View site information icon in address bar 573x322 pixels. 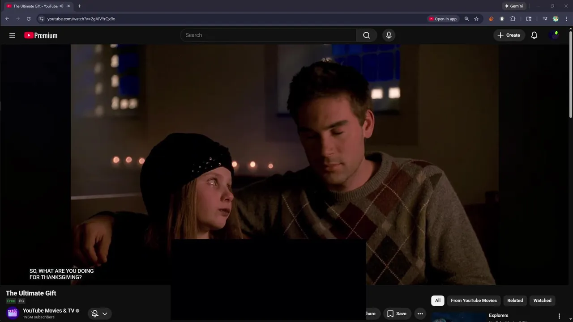tap(41, 19)
